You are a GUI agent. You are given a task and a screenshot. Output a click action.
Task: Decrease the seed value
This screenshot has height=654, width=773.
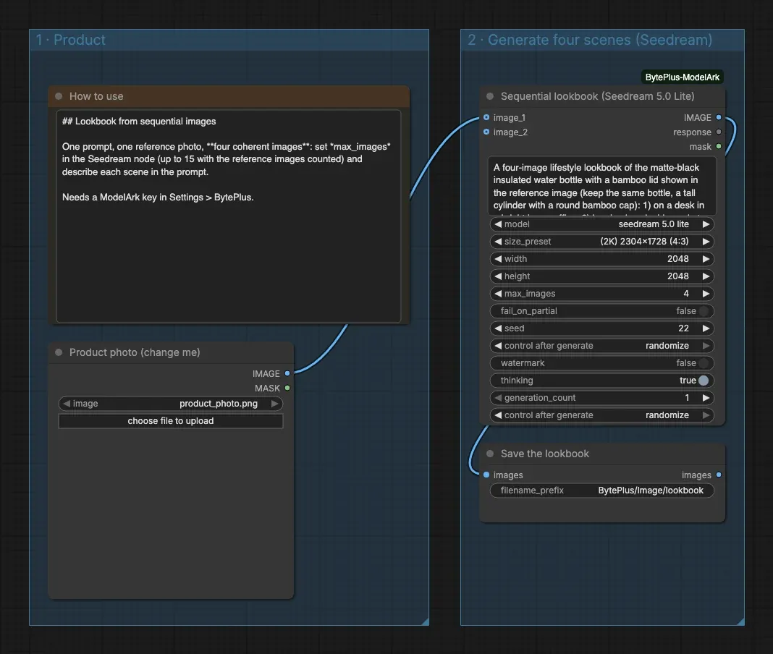pos(498,328)
